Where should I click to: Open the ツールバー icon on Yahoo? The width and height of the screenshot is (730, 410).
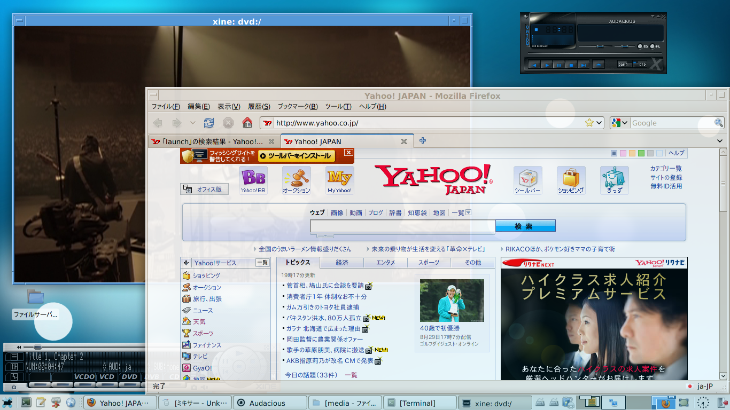click(528, 180)
